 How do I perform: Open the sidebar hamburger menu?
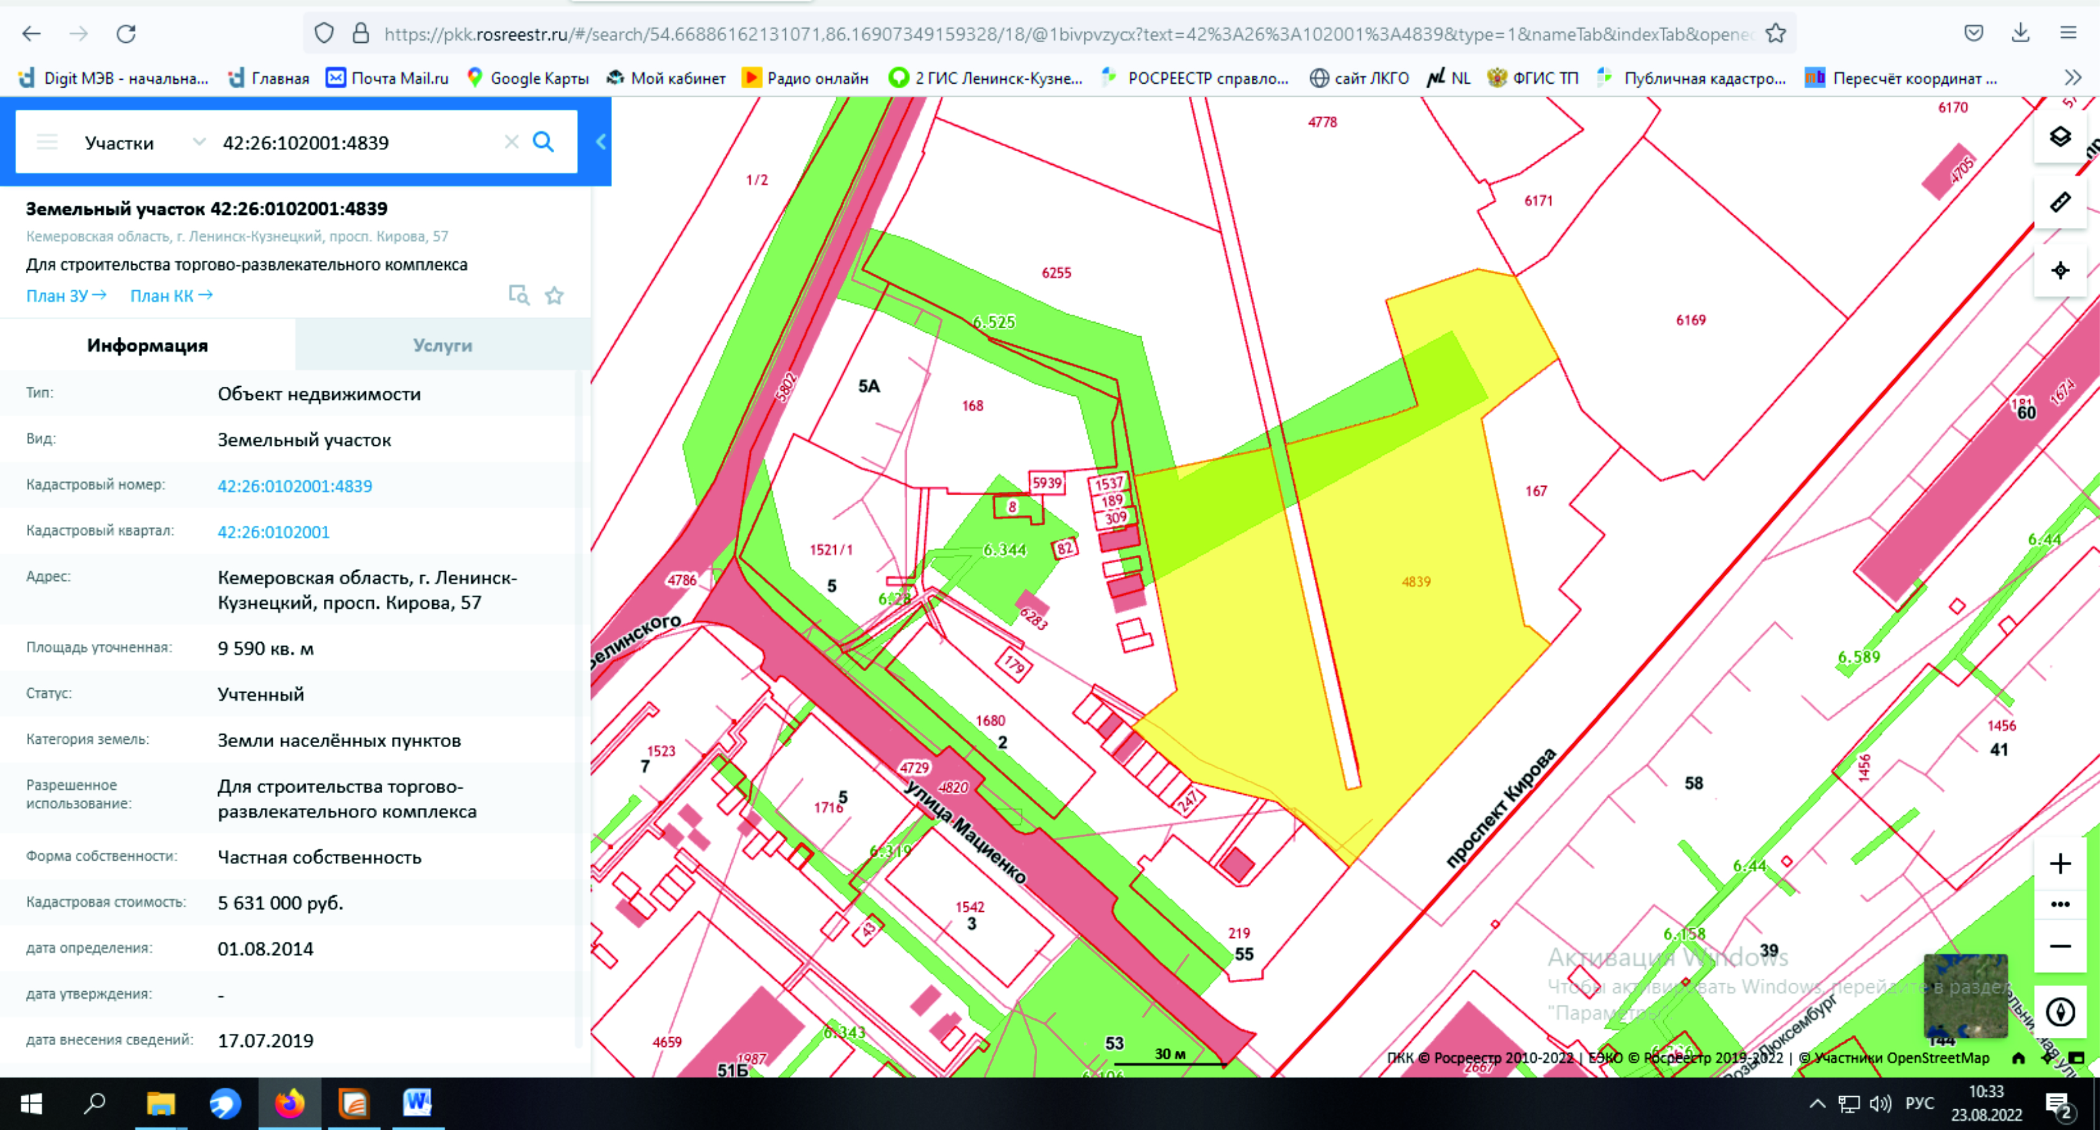pyautogui.click(x=47, y=142)
